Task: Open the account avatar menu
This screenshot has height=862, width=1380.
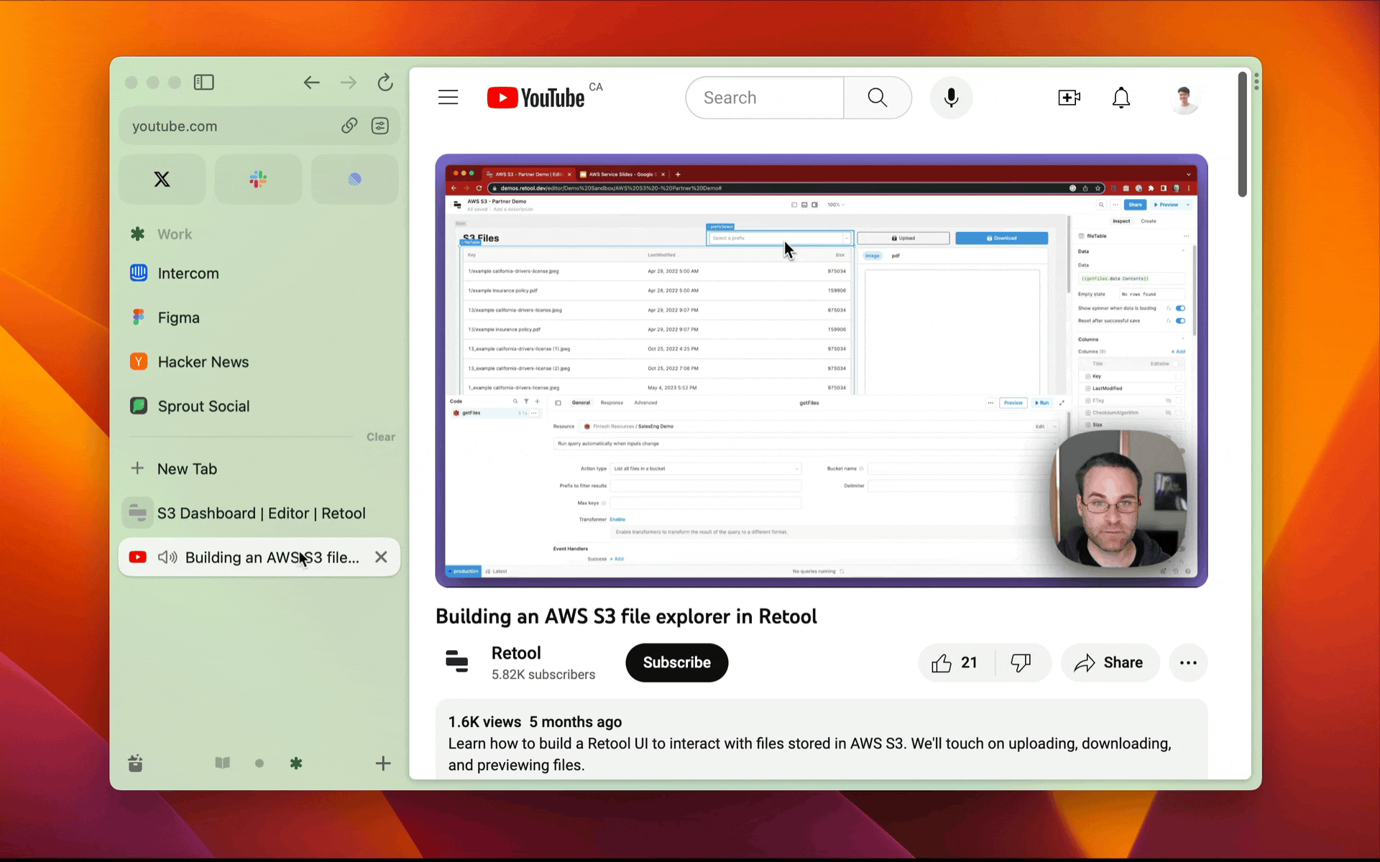Action: pos(1184,98)
